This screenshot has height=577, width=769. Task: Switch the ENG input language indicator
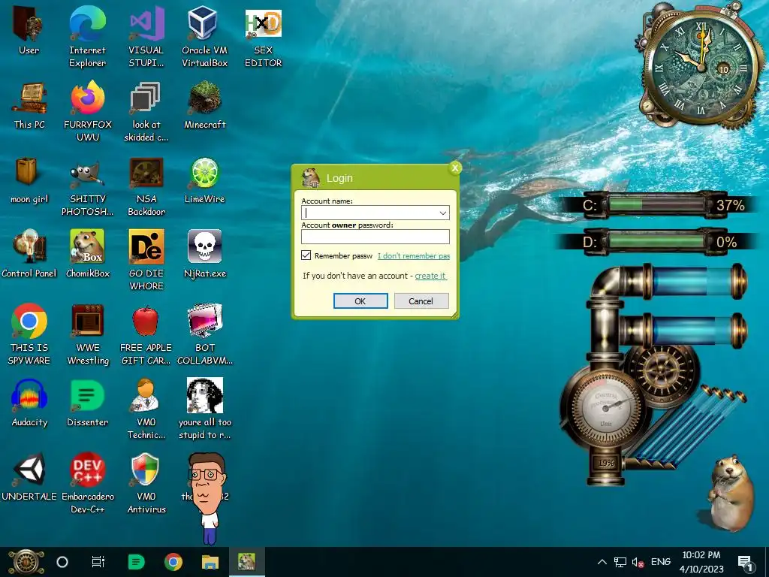pyautogui.click(x=660, y=562)
